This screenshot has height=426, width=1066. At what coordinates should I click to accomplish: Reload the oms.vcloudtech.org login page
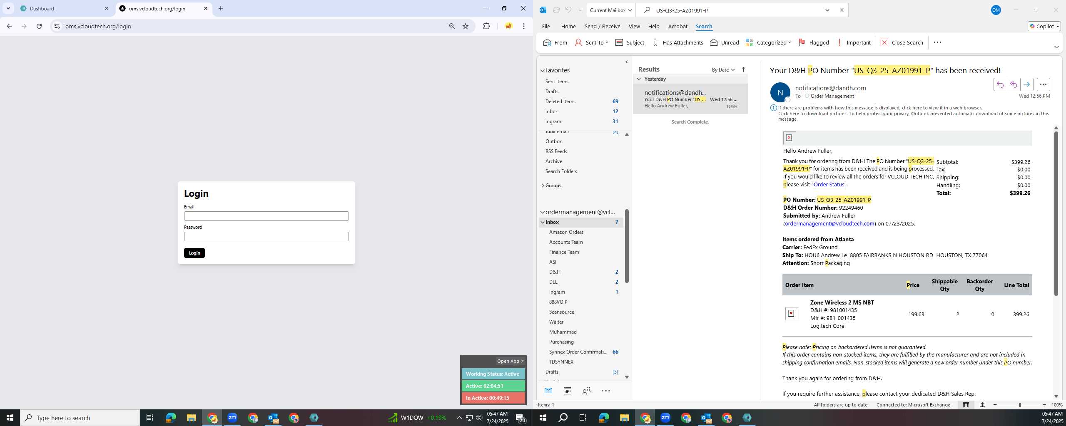[39, 26]
